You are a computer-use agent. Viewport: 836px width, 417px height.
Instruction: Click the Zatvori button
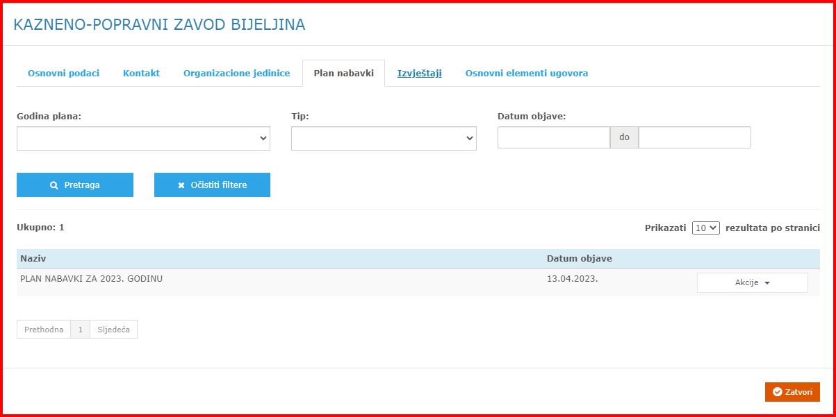pos(792,392)
